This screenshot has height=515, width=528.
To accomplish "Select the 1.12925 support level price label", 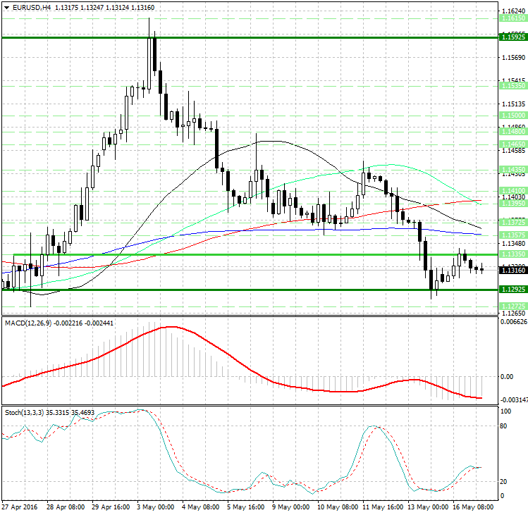I will (513, 289).
